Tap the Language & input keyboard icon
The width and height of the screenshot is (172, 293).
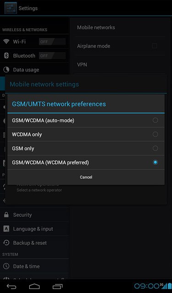click(x=6, y=229)
